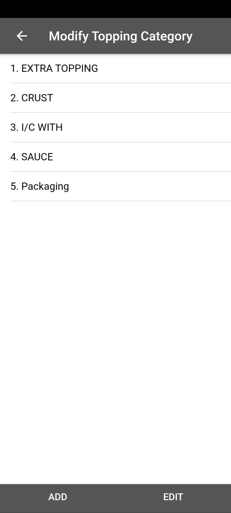The height and width of the screenshot is (513, 231).
Task: Click the empty area below Packaging
Action: pyautogui.click(x=115, y=342)
